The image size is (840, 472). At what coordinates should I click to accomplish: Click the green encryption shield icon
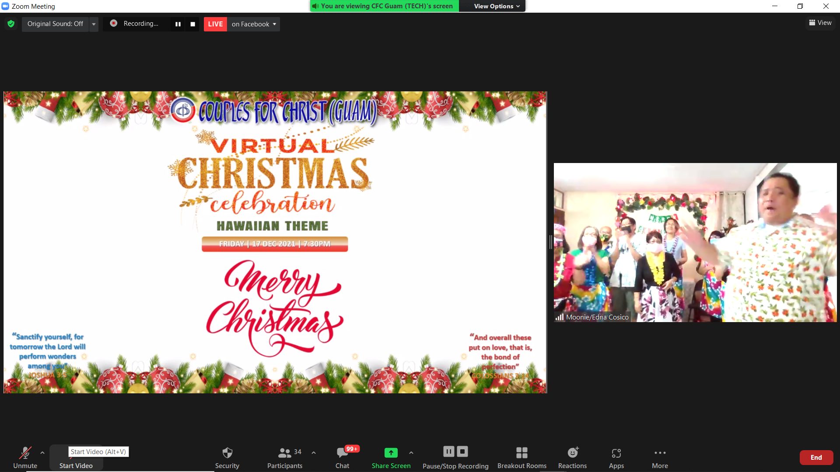point(11,24)
